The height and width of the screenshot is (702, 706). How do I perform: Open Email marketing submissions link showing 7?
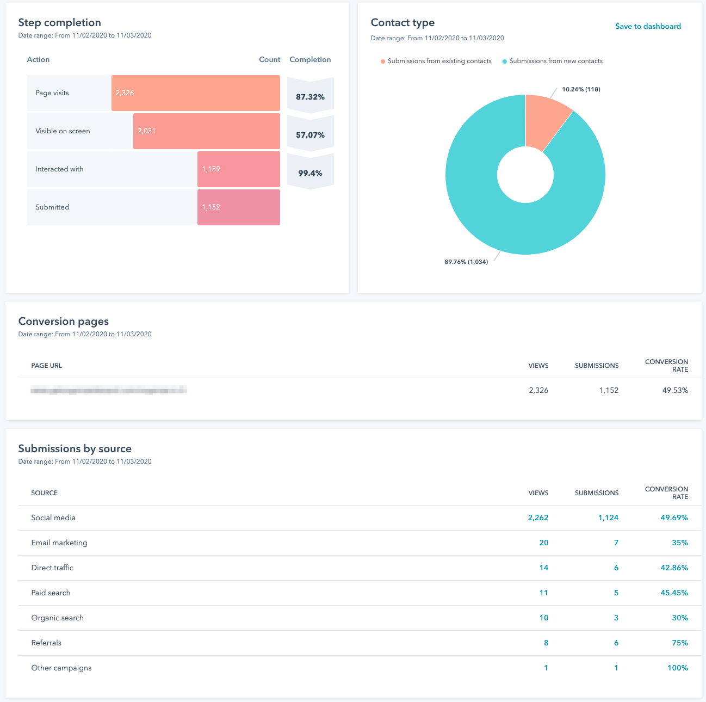click(x=616, y=543)
